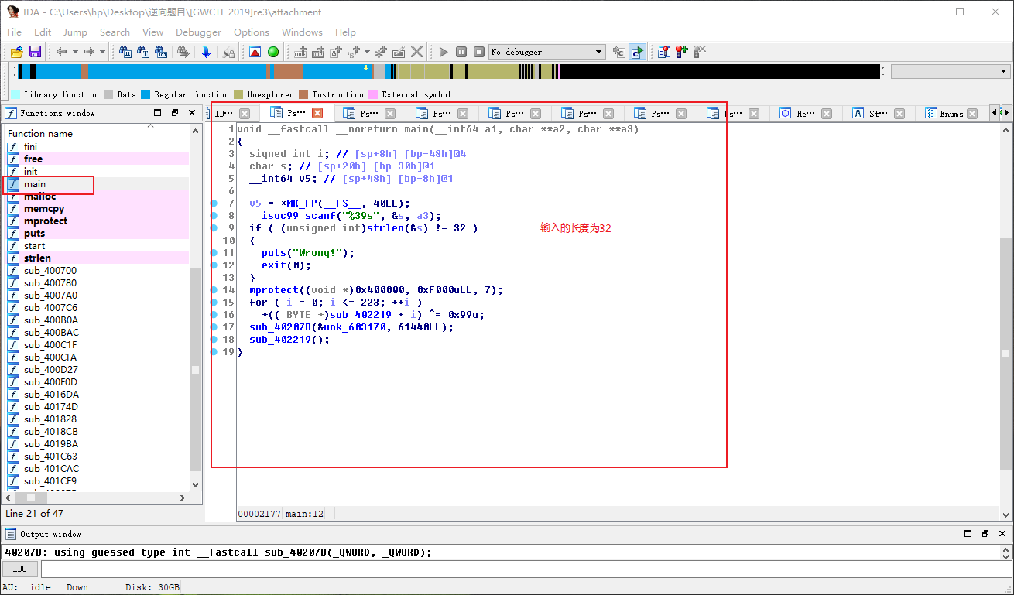
Task: Close the active pseudocode tab
Action: pyautogui.click(x=317, y=114)
